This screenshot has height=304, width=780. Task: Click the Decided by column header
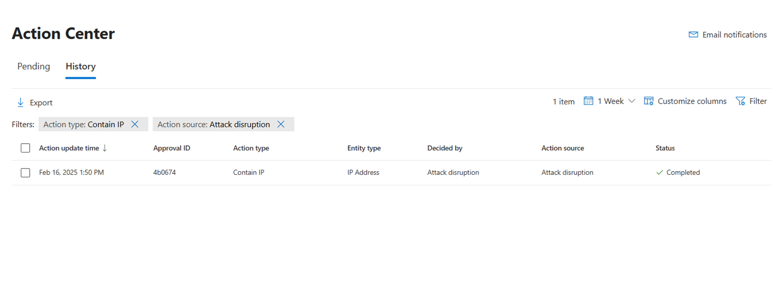(444, 148)
